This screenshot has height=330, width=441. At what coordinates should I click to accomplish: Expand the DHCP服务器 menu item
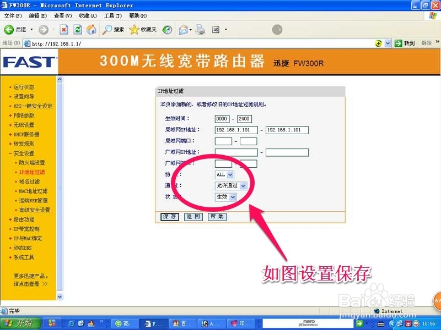[26, 134]
